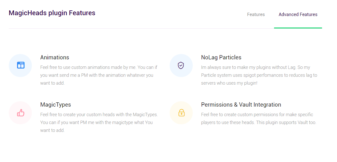Click the Permissions & Vault Integration heading

click(x=241, y=105)
